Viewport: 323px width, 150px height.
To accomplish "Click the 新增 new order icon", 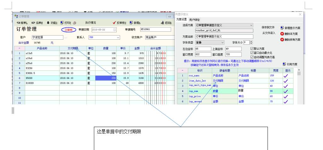I will tap(131, 23).
